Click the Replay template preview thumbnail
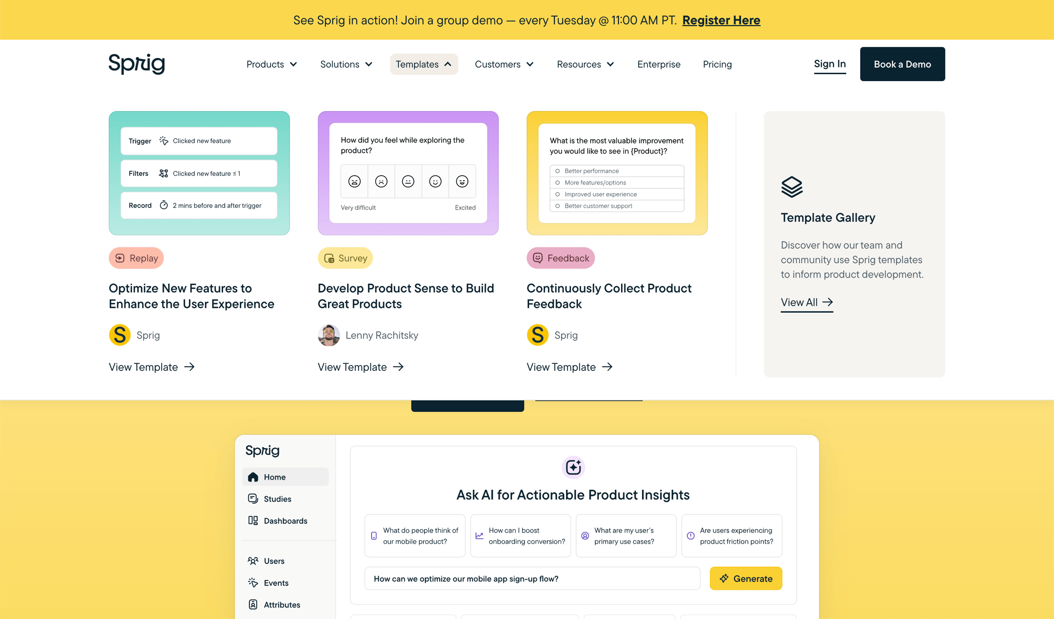The image size is (1054, 619). (x=199, y=173)
